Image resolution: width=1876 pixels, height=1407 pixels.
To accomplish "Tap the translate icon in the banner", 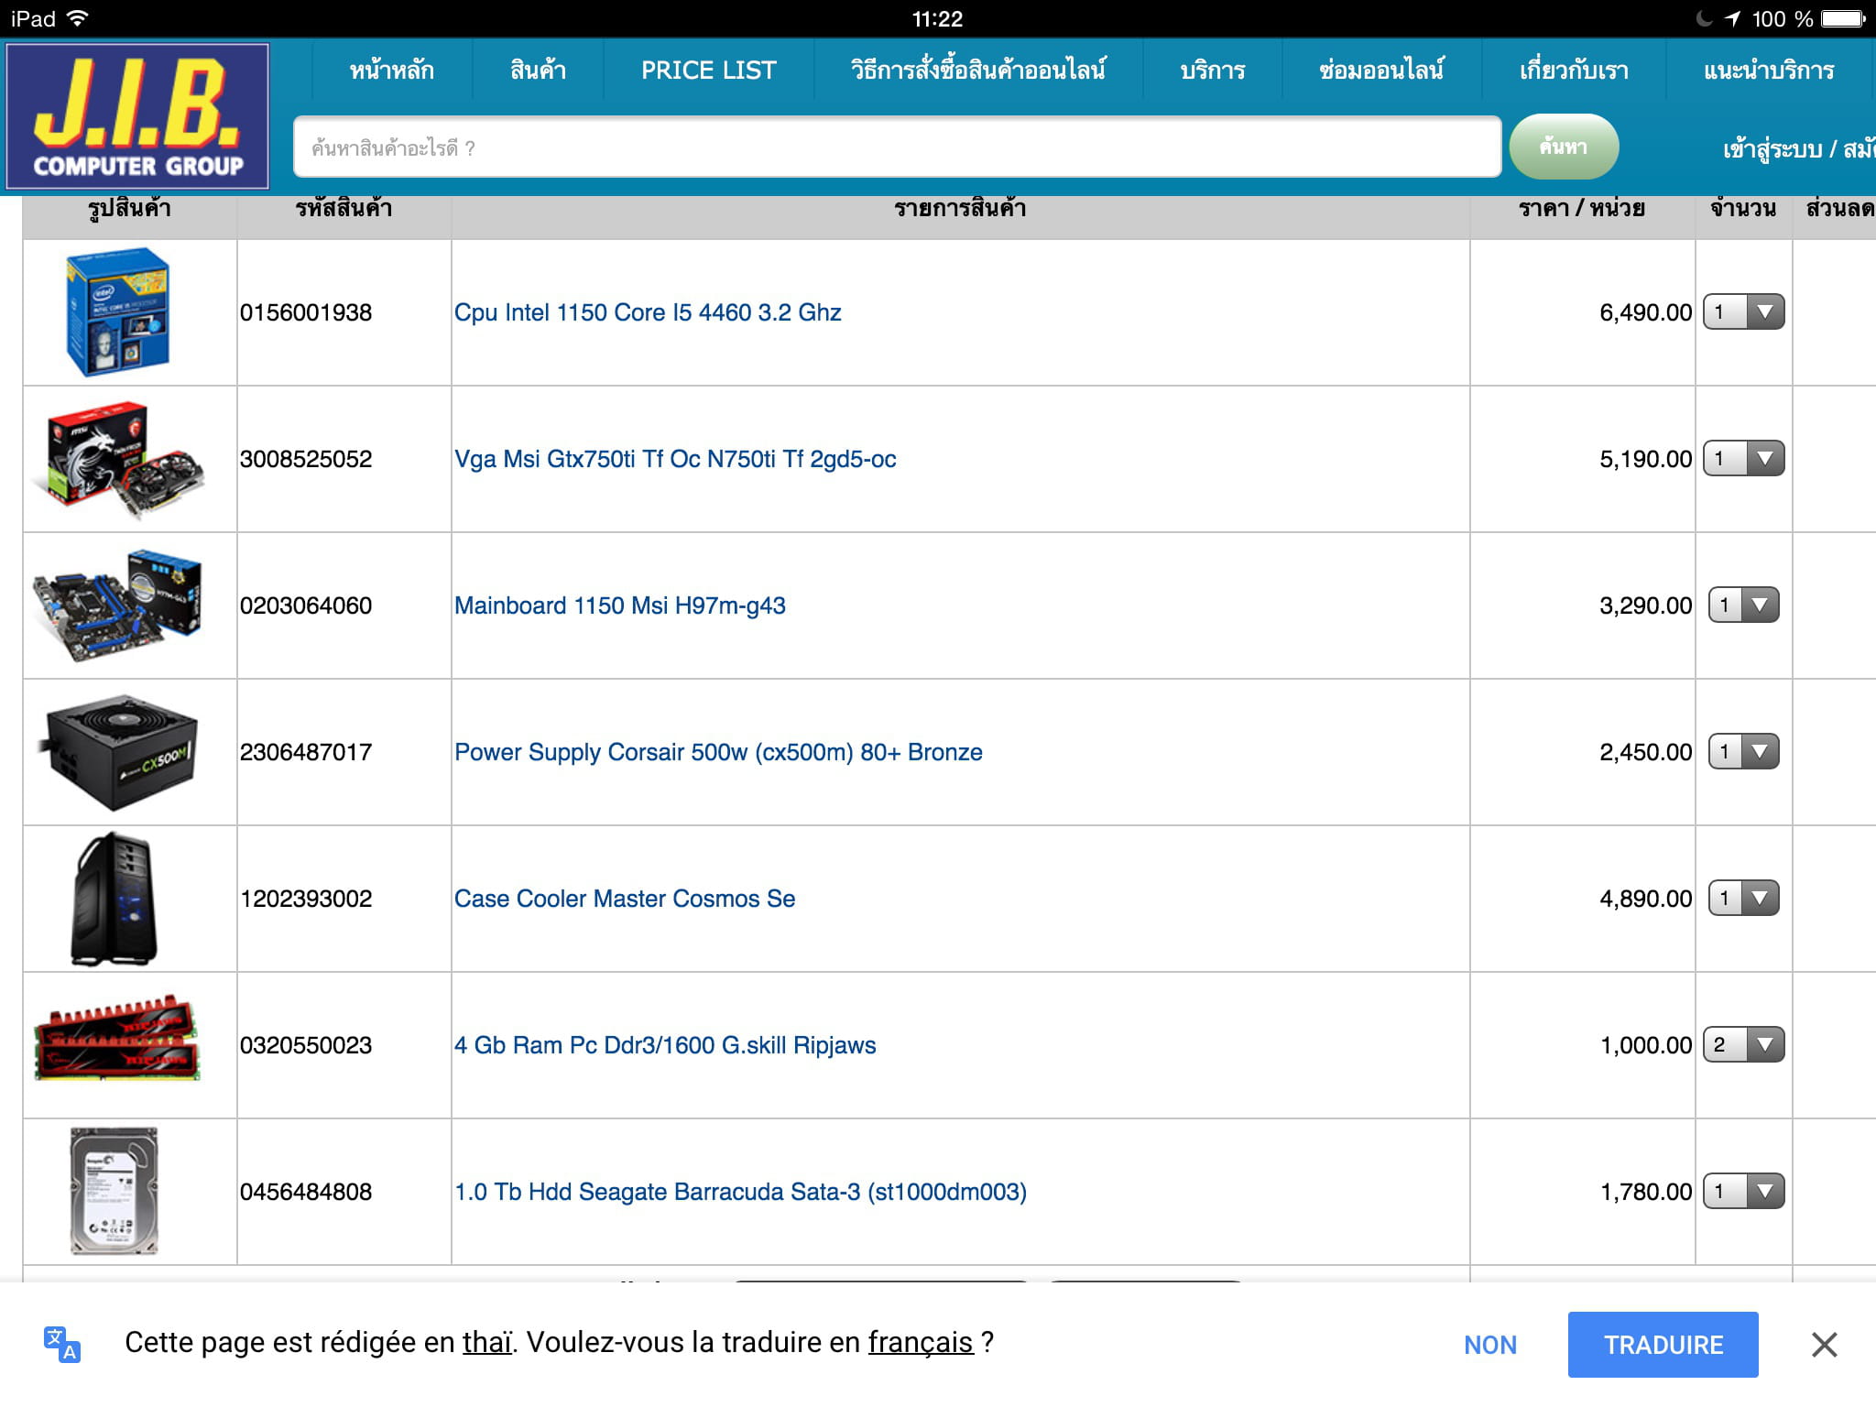I will click(x=62, y=1344).
